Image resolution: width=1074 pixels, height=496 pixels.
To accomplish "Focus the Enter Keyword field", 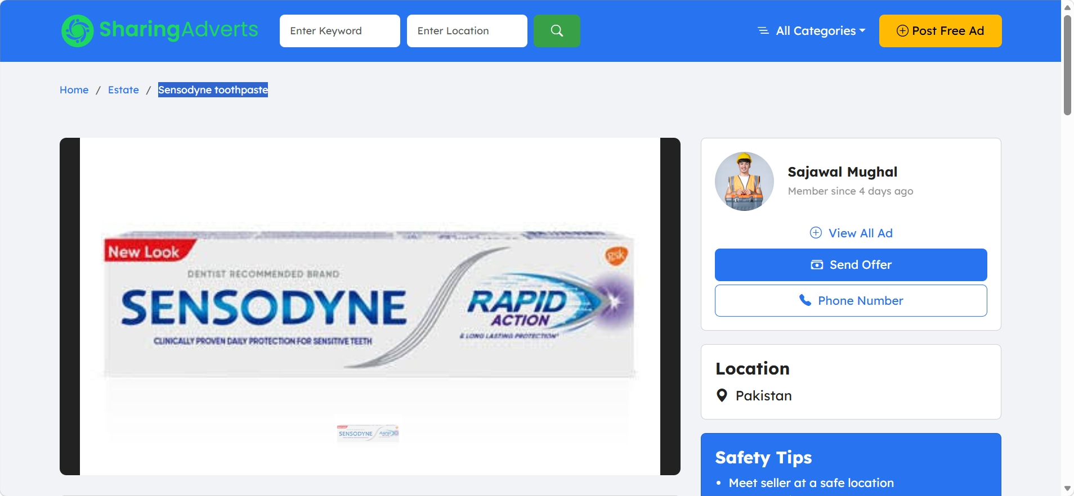I will point(340,31).
